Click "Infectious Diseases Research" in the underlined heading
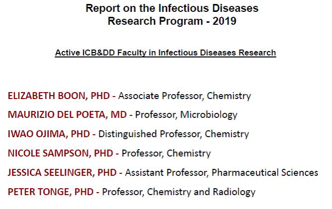Viewport: 332px width, 209px height. pyautogui.click(x=217, y=52)
